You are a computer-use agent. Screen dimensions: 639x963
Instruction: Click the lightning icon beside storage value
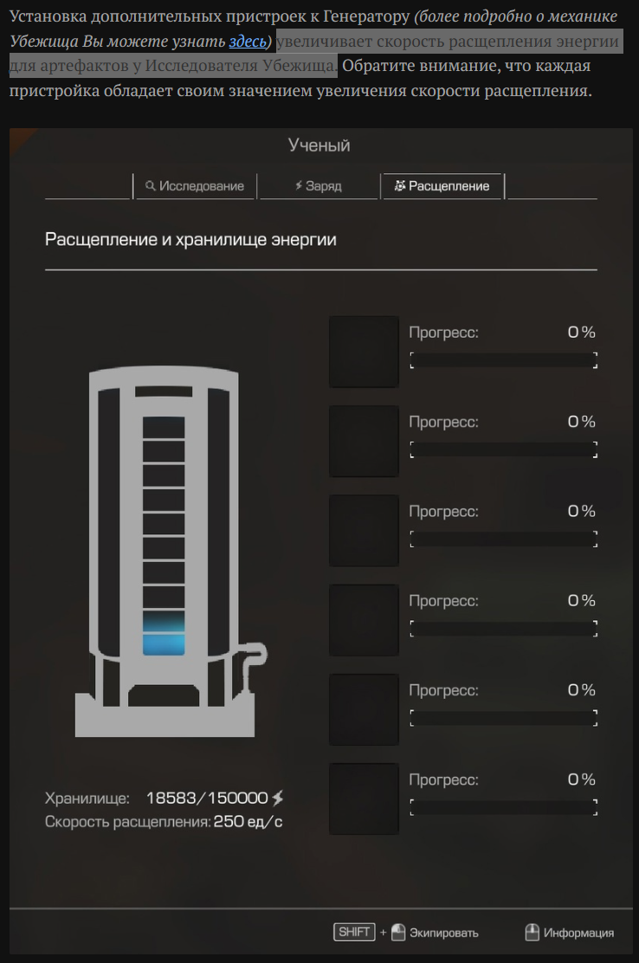pyautogui.click(x=277, y=798)
